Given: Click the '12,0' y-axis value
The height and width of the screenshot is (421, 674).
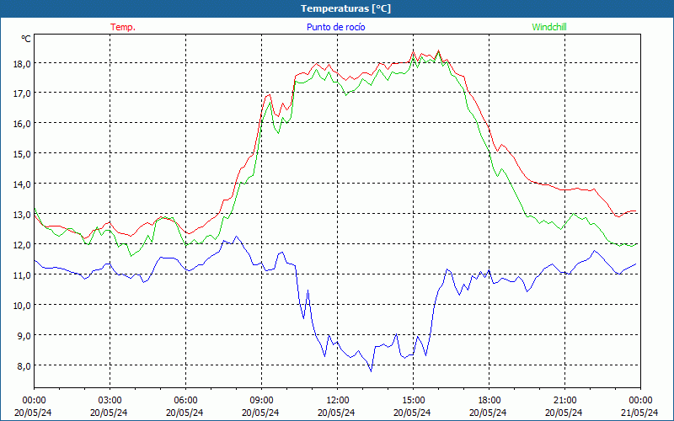Looking at the screenshot, I should click(x=23, y=245).
